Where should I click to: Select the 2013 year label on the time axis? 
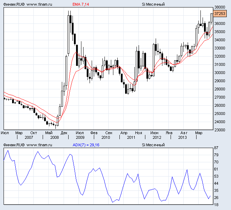[x=182, y=137]
